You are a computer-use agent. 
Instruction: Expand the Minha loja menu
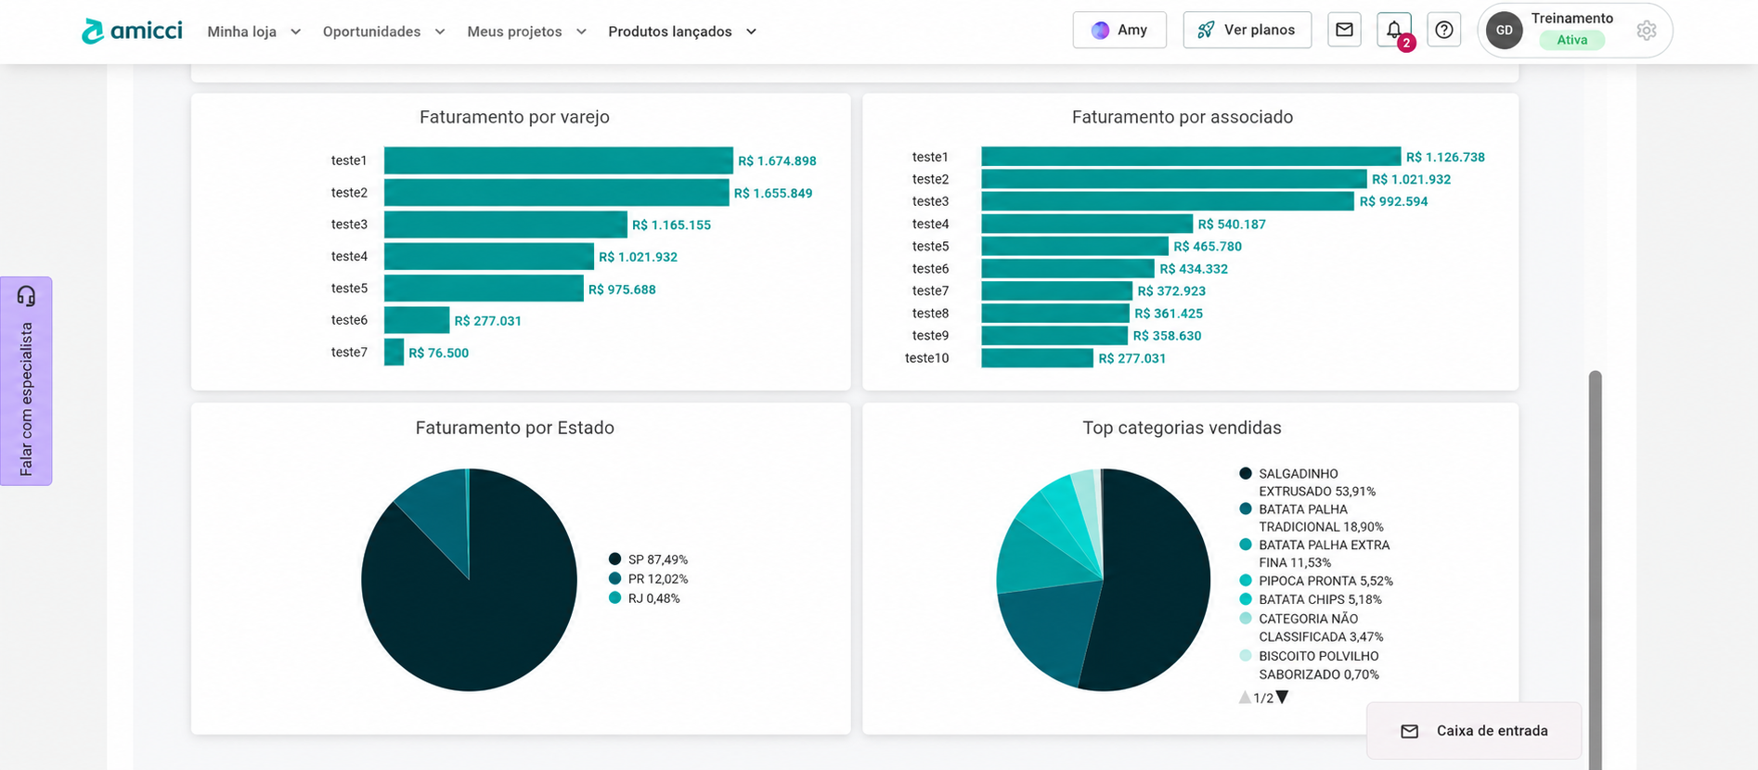(254, 32)
